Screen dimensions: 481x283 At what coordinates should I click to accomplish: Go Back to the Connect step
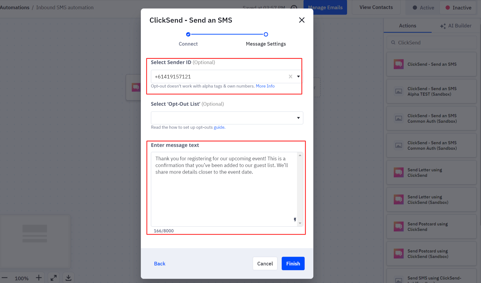click(160, 263)
